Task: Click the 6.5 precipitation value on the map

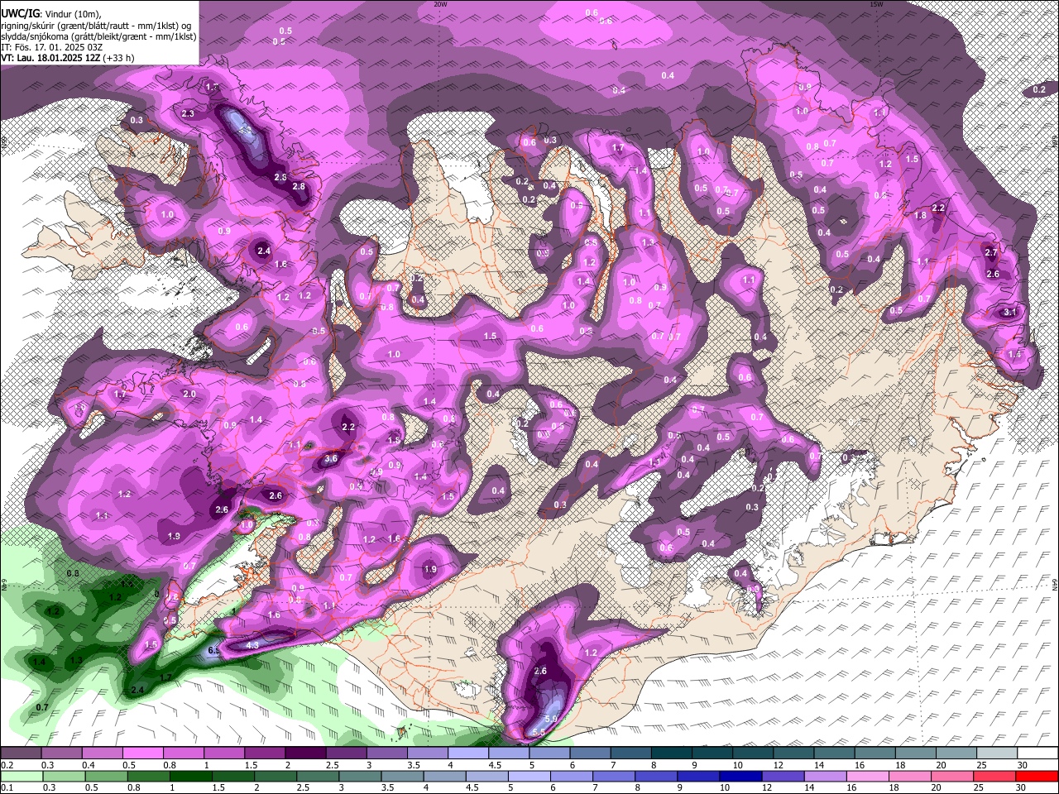Action: point(213,651)
